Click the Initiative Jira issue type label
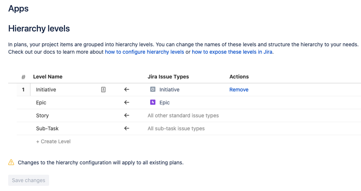361x191 pixels. tap(169, 90)
